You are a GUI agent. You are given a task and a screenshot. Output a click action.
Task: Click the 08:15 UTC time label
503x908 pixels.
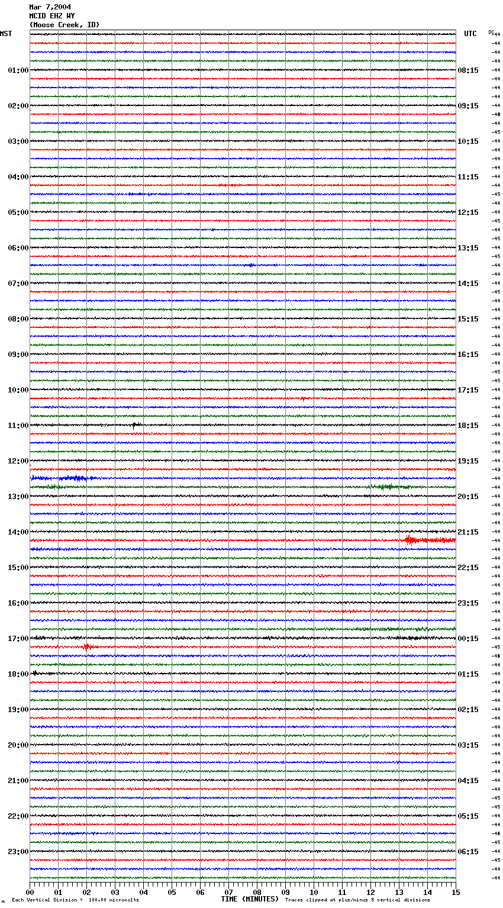pos(468,70)
